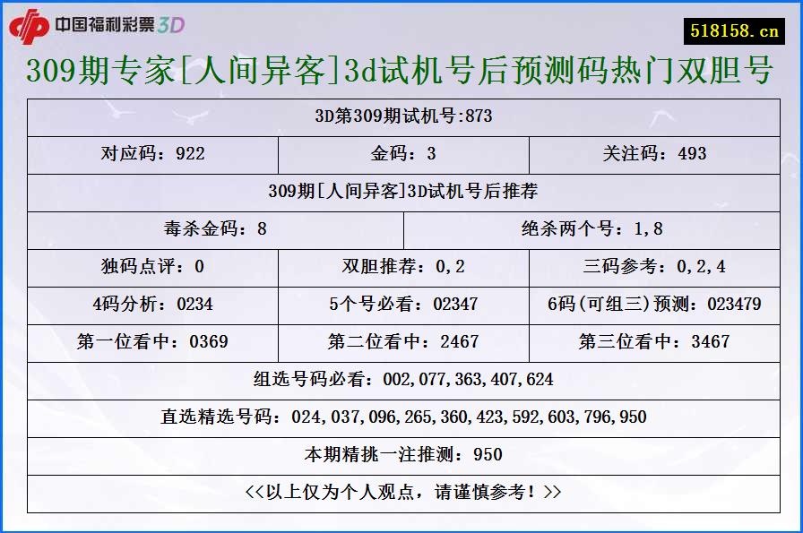Select the 组选号码必看 row

click(x=401, y=381)
